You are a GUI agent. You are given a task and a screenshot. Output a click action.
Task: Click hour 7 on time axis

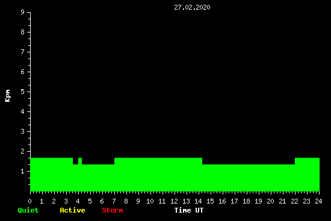pyautogui.click(x=114, y=201)
